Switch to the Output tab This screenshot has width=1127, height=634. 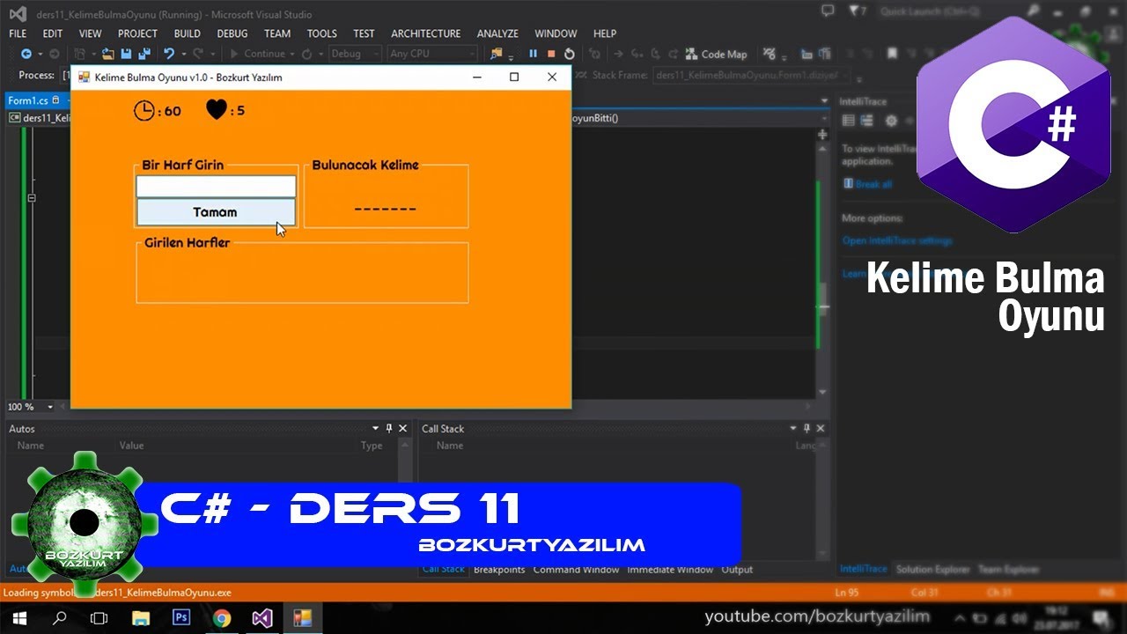click(x=737, y=570)
